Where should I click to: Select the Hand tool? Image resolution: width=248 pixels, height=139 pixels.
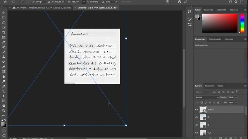pos(3,106)
